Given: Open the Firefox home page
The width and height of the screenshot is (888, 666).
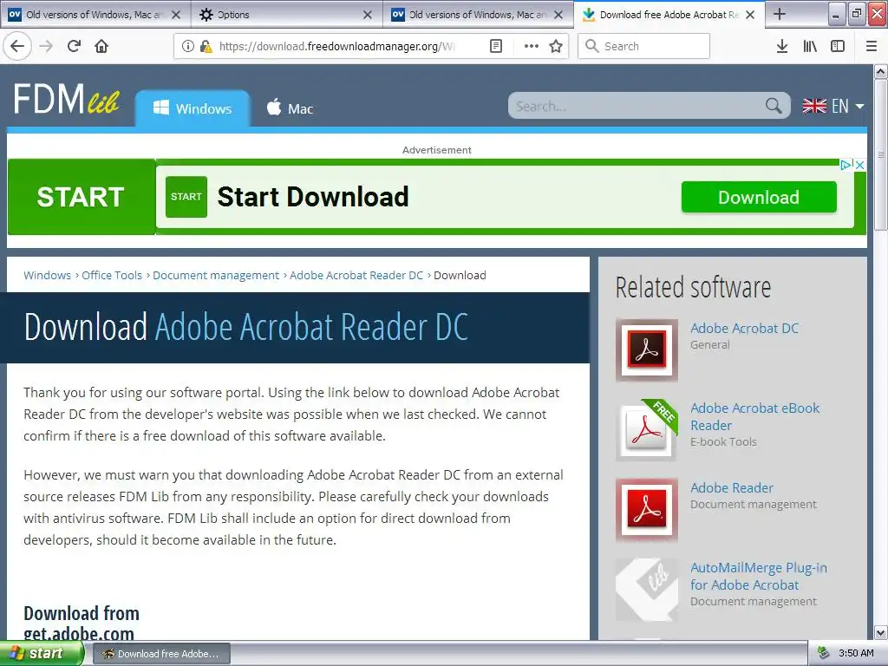Looking at the screenshot, I should pyautogui.click(x=101, y=46).
